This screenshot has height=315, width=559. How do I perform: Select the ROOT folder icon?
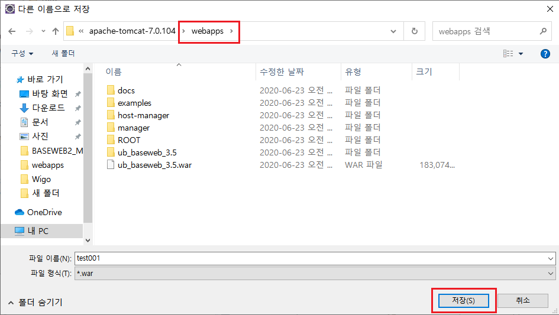point(111,139)
